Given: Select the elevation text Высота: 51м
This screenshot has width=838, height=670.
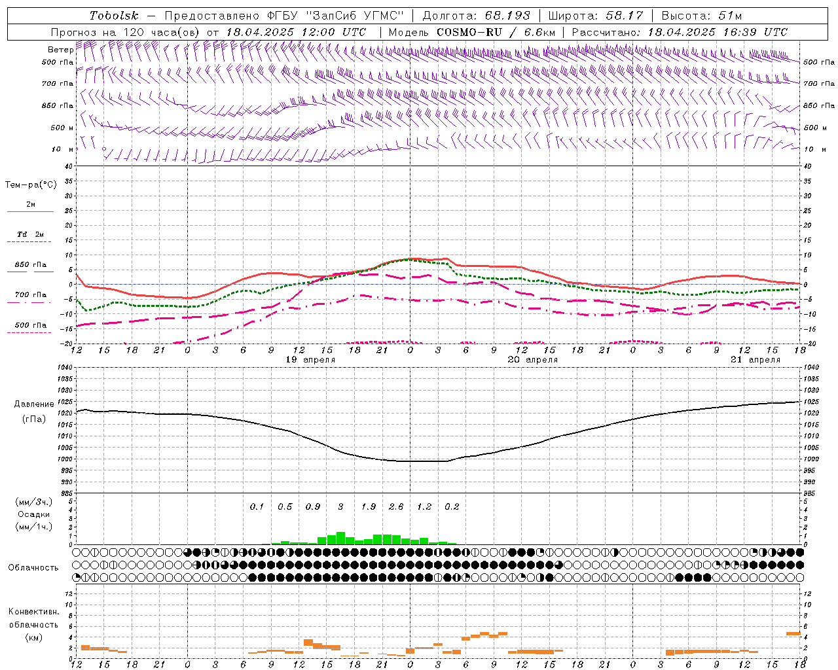Looking at the screenshot, I should [702, 16].
